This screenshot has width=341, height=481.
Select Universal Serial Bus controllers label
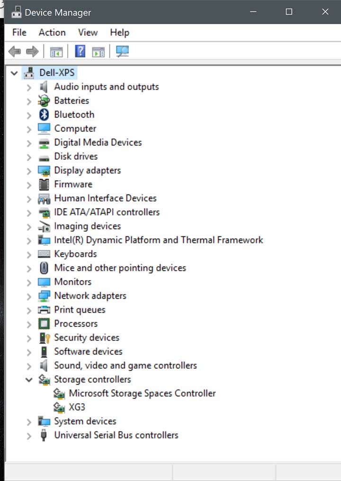tap(116, 435)
